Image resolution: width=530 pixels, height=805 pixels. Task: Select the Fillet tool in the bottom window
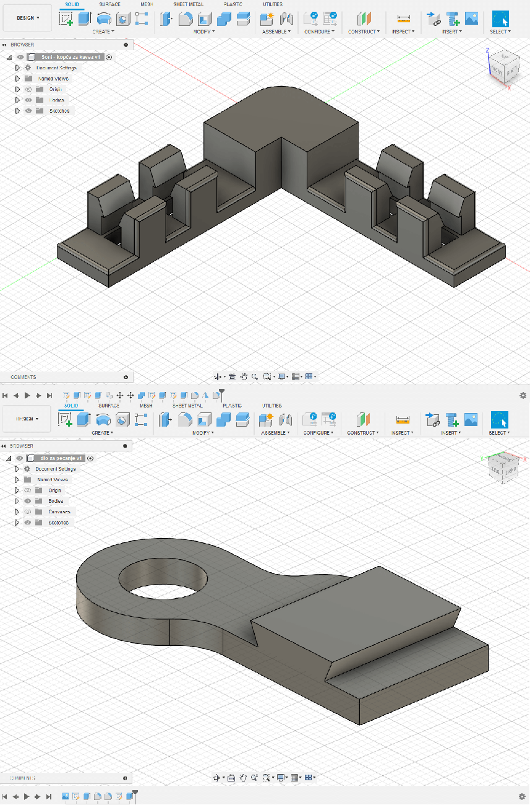[x=185, y=420]
